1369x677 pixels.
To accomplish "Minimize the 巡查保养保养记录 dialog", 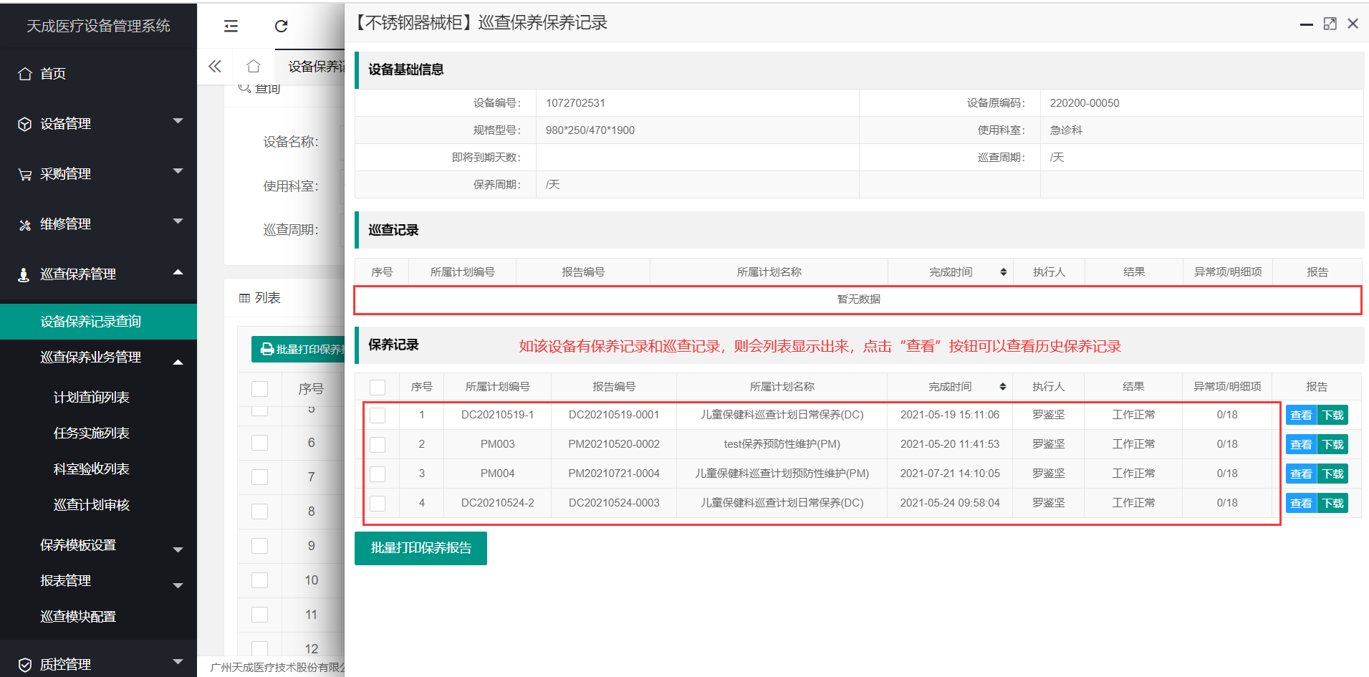I will (1307, 24).
